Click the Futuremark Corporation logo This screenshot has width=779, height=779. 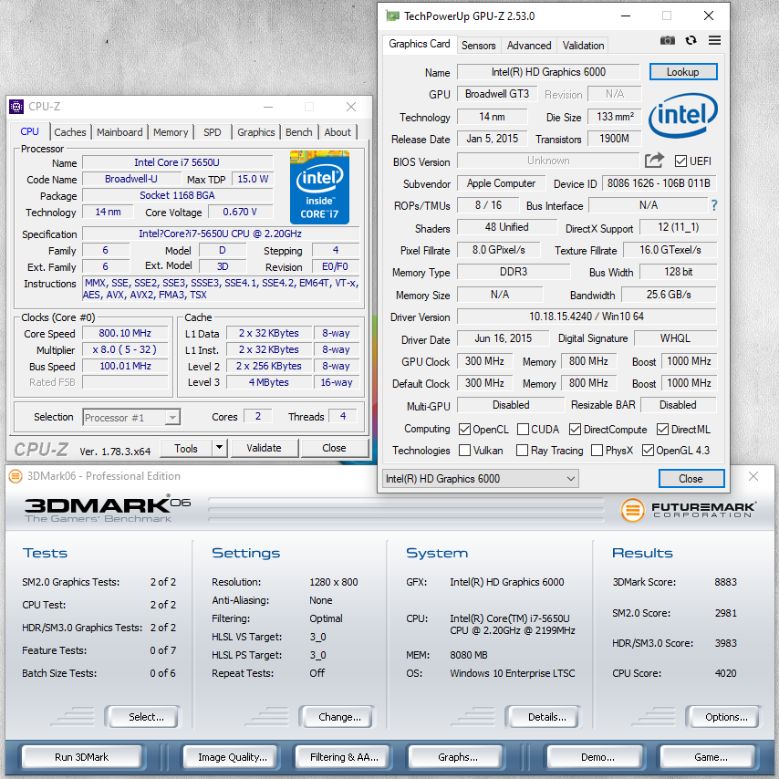click(688, 510)
